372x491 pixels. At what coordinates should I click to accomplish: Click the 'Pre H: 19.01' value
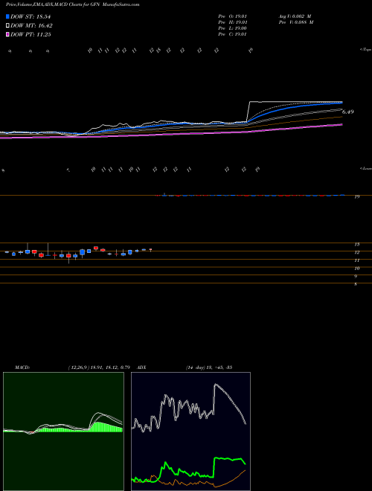click(232, 22)
